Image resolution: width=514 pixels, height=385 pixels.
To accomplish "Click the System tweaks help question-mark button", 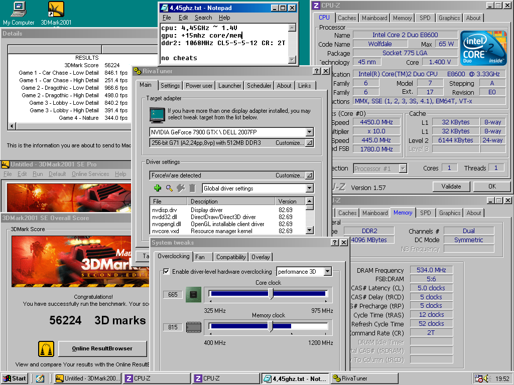I will tap(335, 242).
